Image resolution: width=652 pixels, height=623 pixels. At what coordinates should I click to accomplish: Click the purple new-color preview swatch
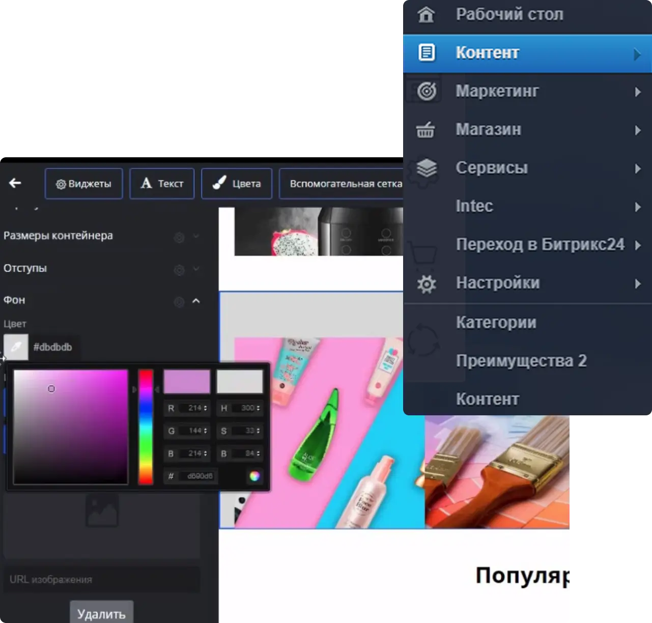187,381
